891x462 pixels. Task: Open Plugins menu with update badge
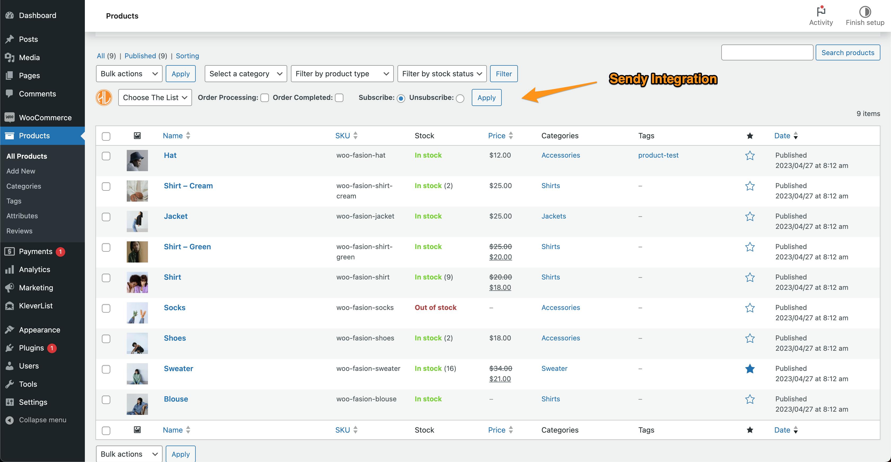tap(42, 348)
